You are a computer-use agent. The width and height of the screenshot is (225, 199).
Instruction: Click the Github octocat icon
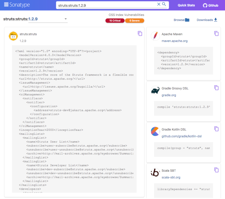[205, 5]
